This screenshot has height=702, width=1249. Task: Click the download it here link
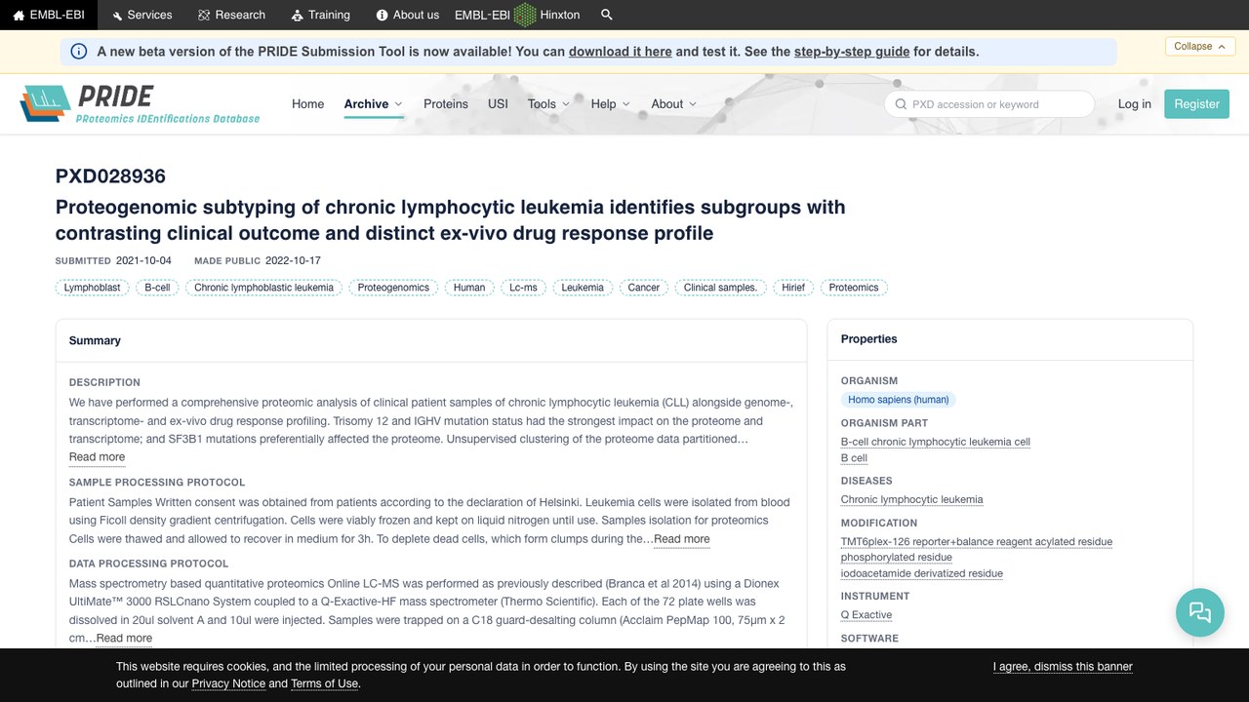621,52
